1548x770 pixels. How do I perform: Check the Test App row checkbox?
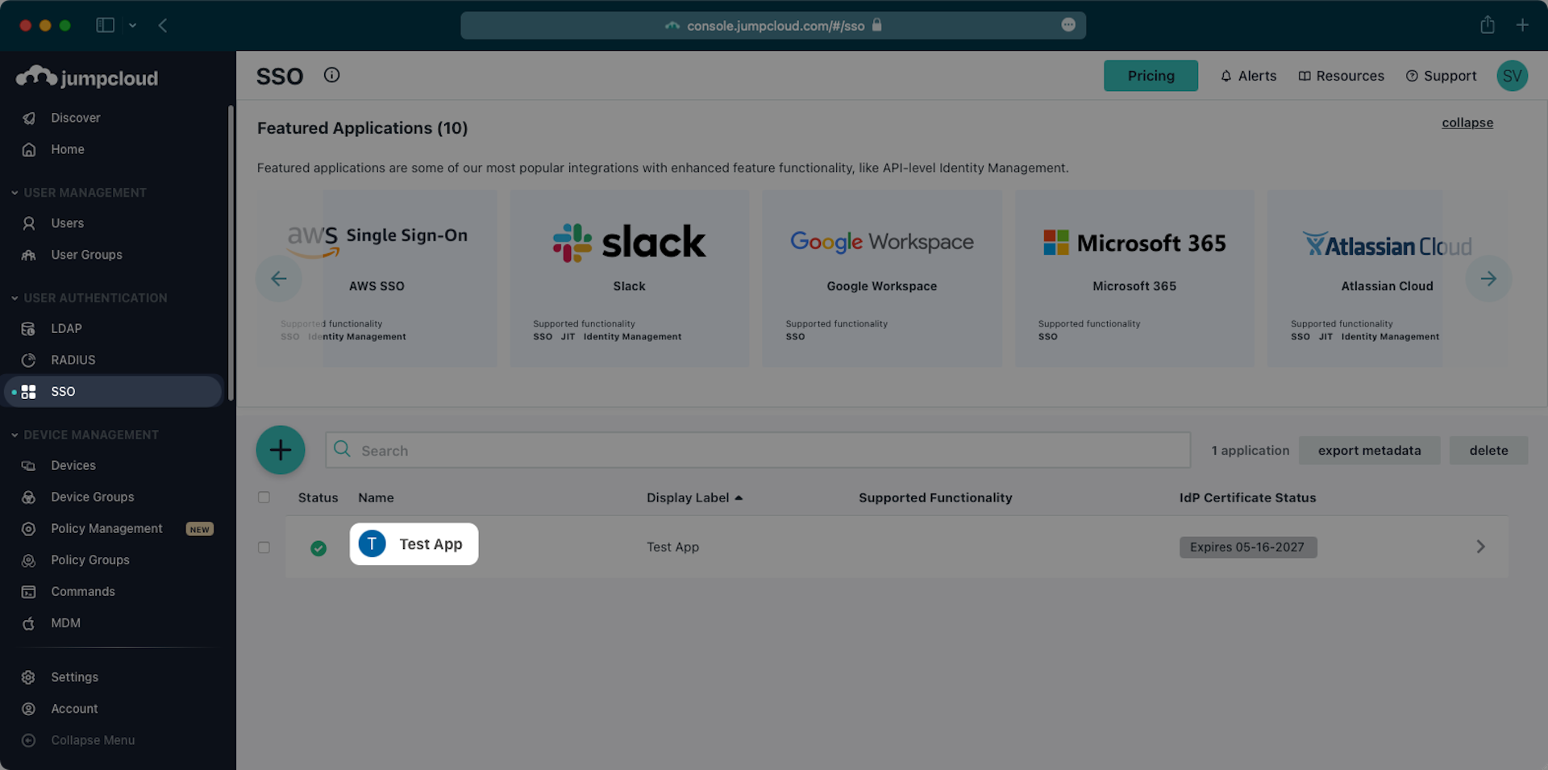264,547
